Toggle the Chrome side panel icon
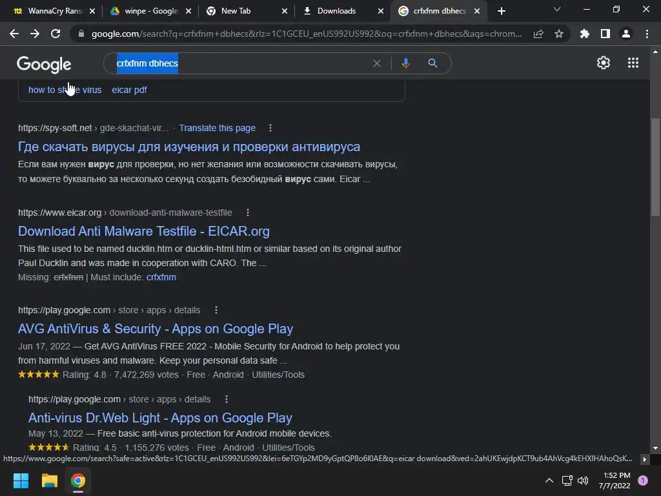 point(605,34)
